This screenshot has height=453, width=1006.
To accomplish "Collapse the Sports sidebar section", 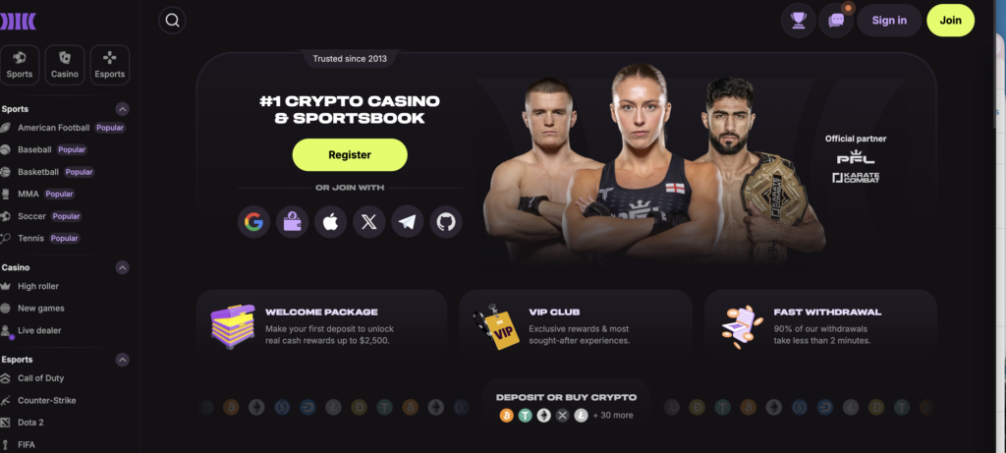I will pyautogui.click(x=122, y=109).
